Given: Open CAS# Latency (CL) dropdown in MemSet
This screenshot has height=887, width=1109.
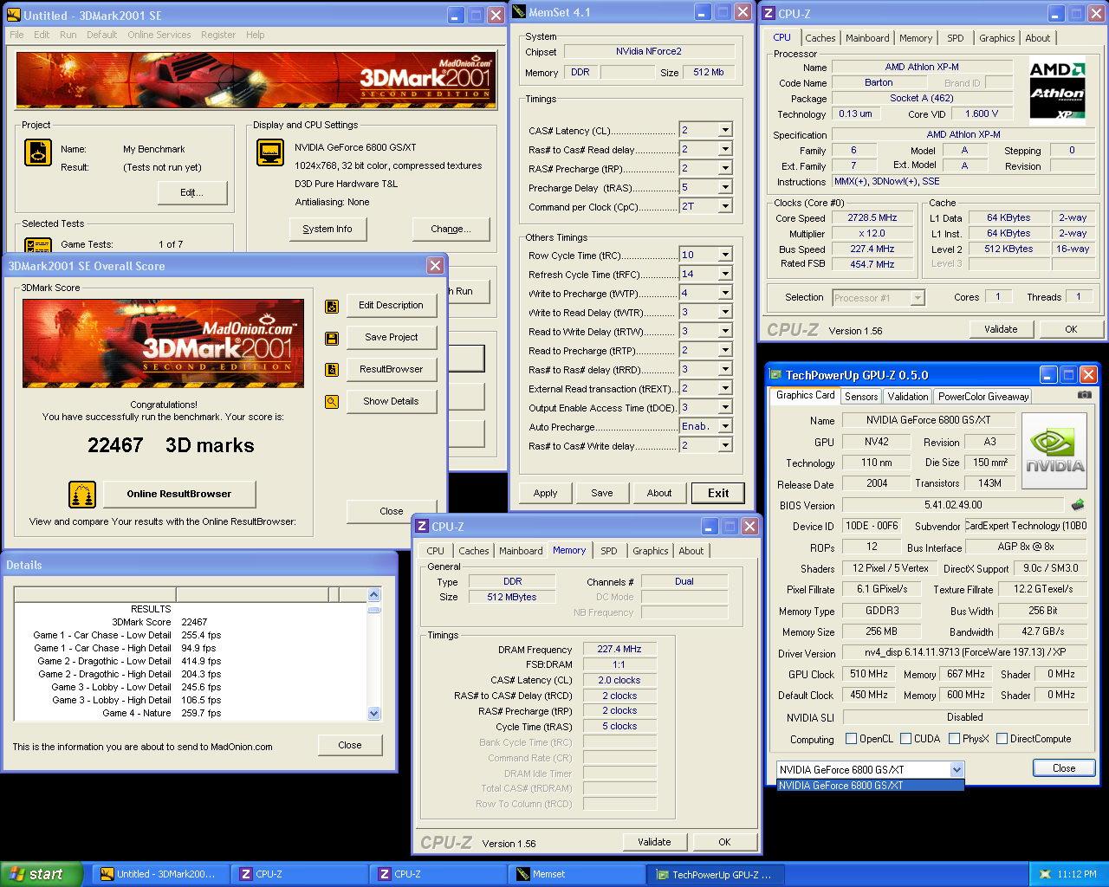Looking at the screenshot, I should [x=725, y=130].
